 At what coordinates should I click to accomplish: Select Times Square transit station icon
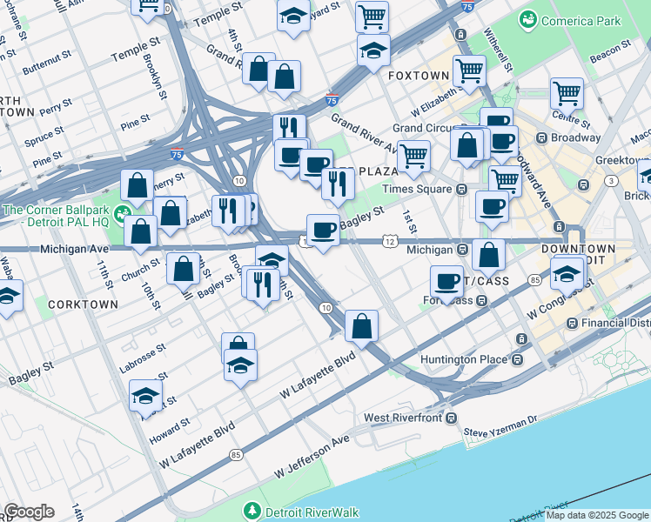tap(461, 190)
